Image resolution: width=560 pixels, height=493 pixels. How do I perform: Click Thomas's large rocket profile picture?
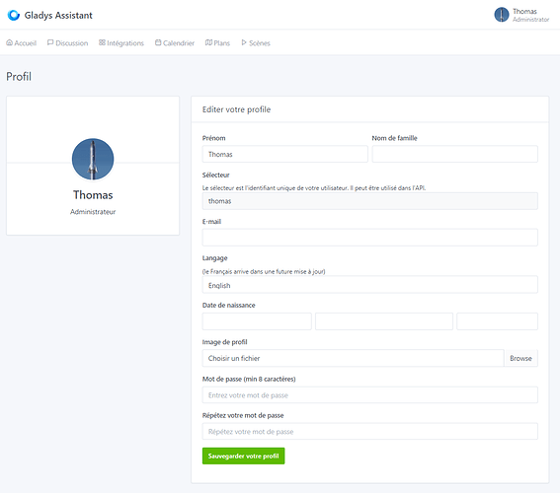(x=93, y=159)
